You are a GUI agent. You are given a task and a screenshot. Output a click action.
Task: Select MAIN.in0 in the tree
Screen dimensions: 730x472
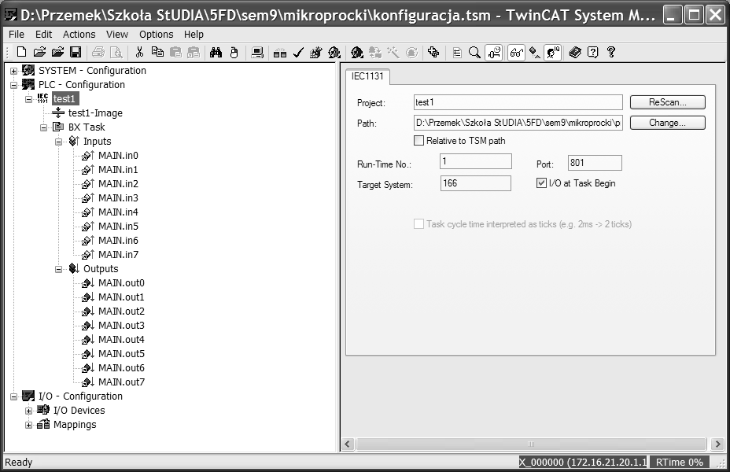tap(118, 156)
